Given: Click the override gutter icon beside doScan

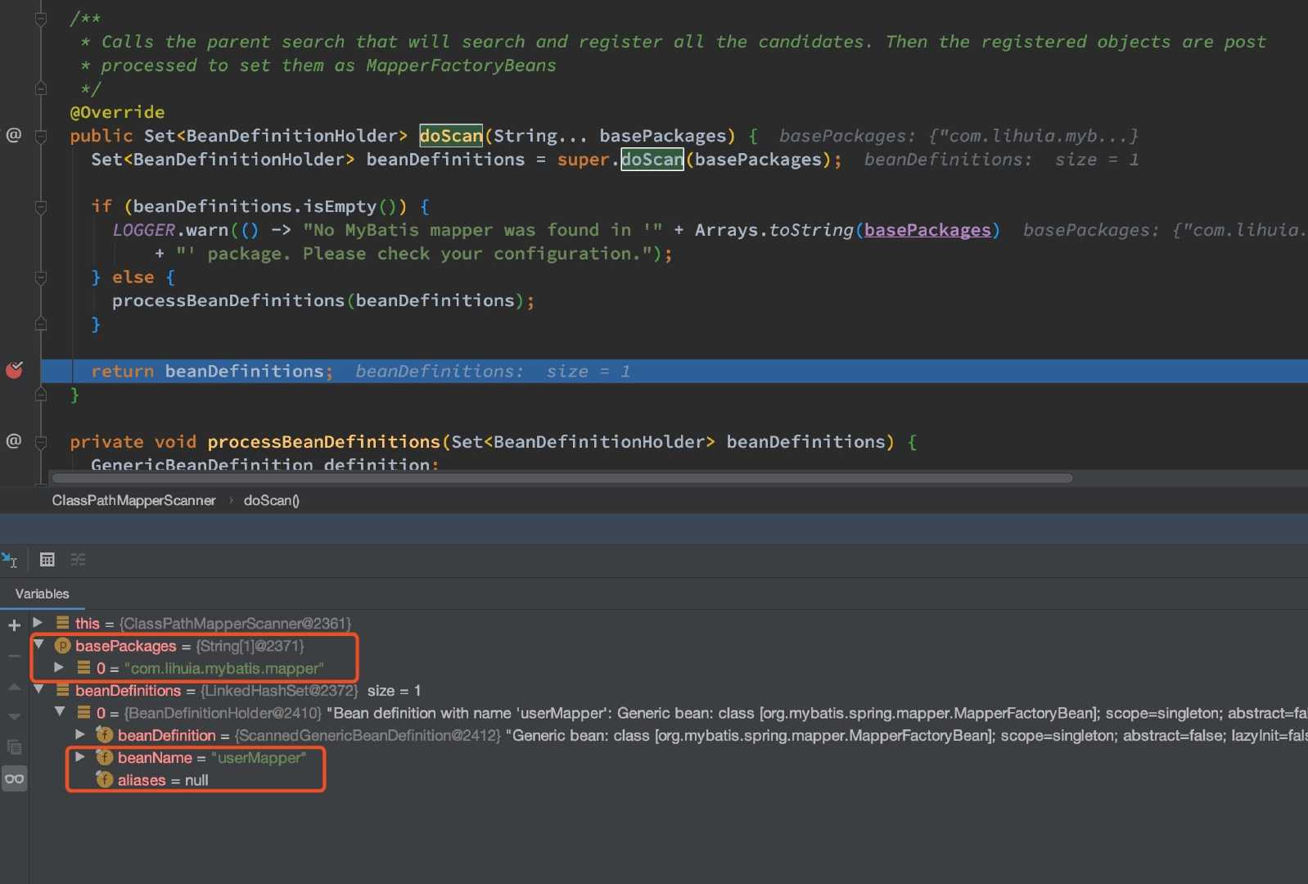Looking at the screenshot, I should (x=14, y=135).
